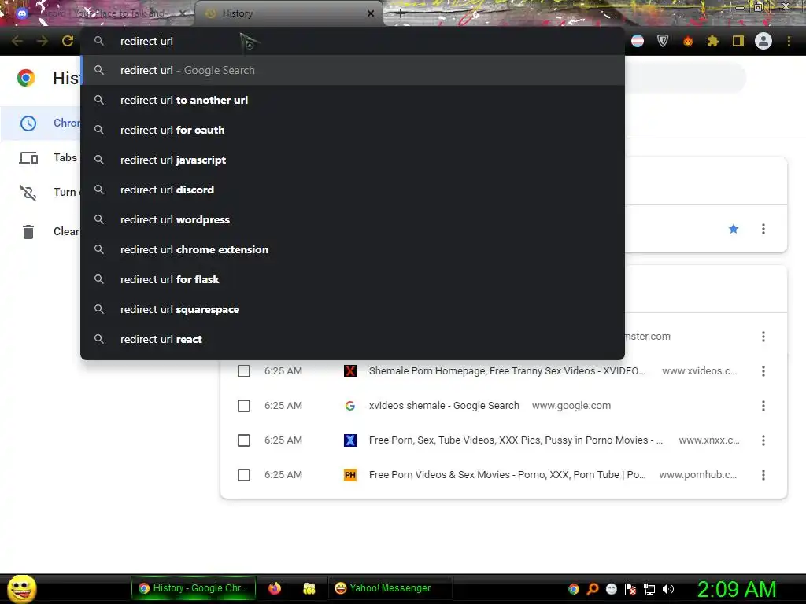Open more actions for the starred history entry

click(763, 229)
